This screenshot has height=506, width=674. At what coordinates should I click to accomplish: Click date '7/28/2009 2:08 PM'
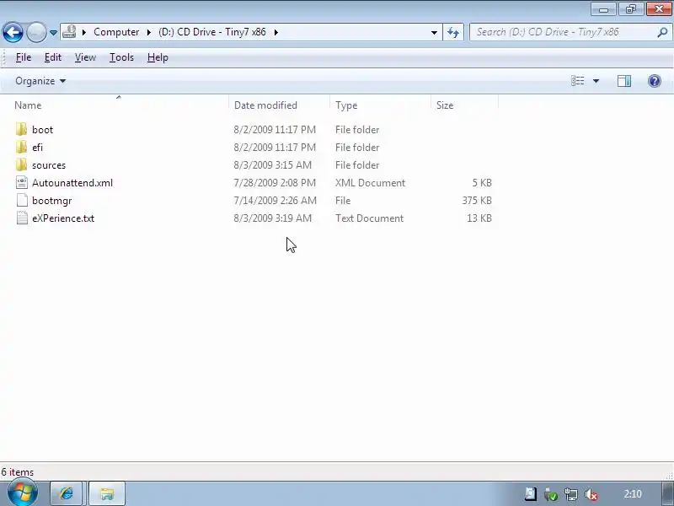pyautogui.click(x=275, y=183)
